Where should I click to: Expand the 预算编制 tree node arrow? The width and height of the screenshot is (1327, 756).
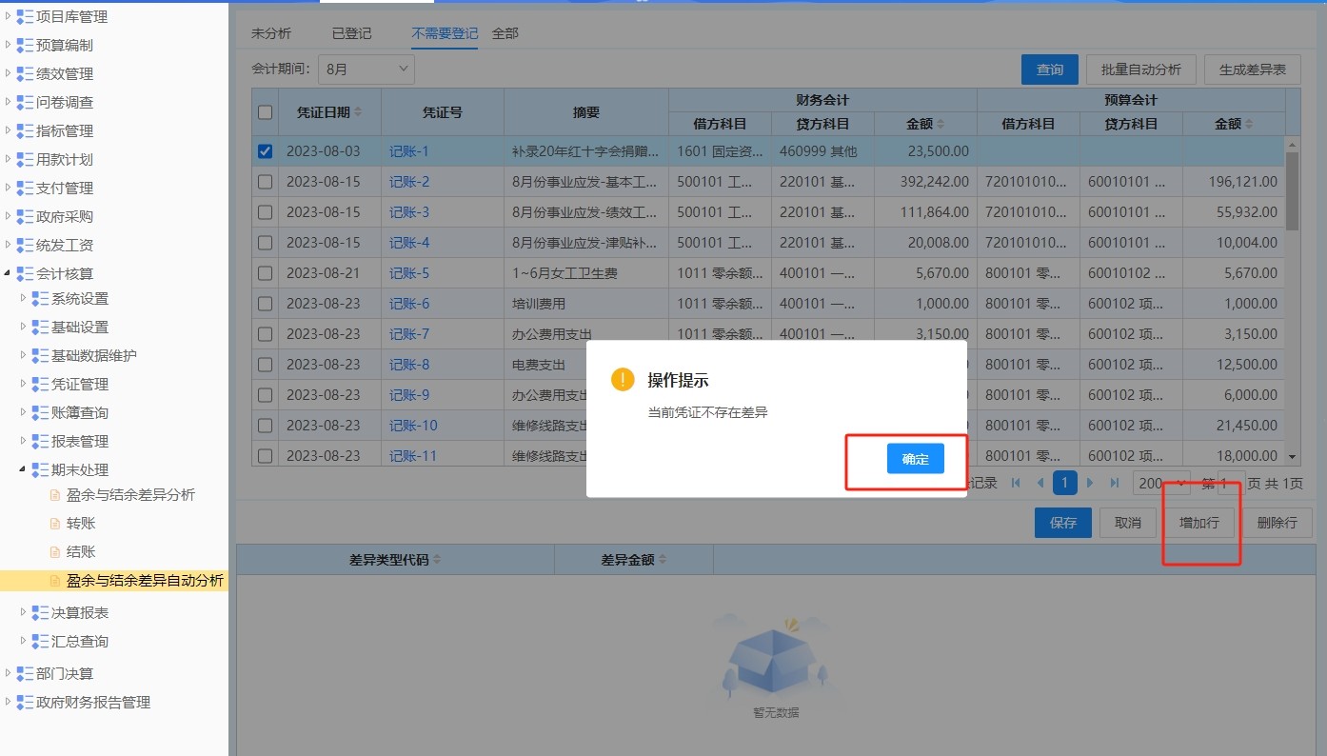click(x=9, y=45)
